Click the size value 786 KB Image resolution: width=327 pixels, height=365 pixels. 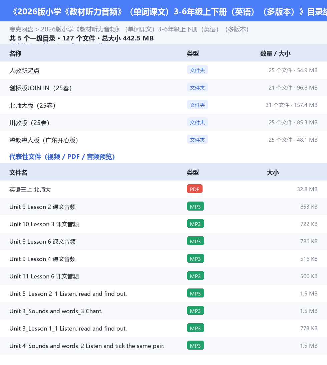[309, 241]
